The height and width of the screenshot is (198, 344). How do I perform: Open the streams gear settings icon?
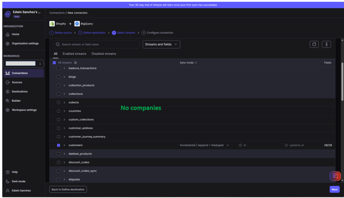pyautogui.click(x=76, y=63)
